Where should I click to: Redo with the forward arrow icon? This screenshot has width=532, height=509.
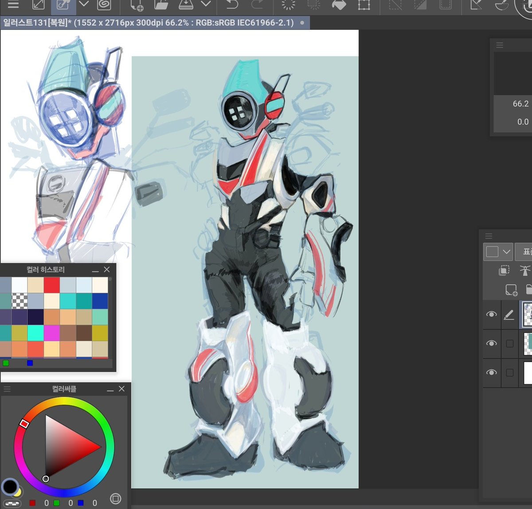point(257,4)
